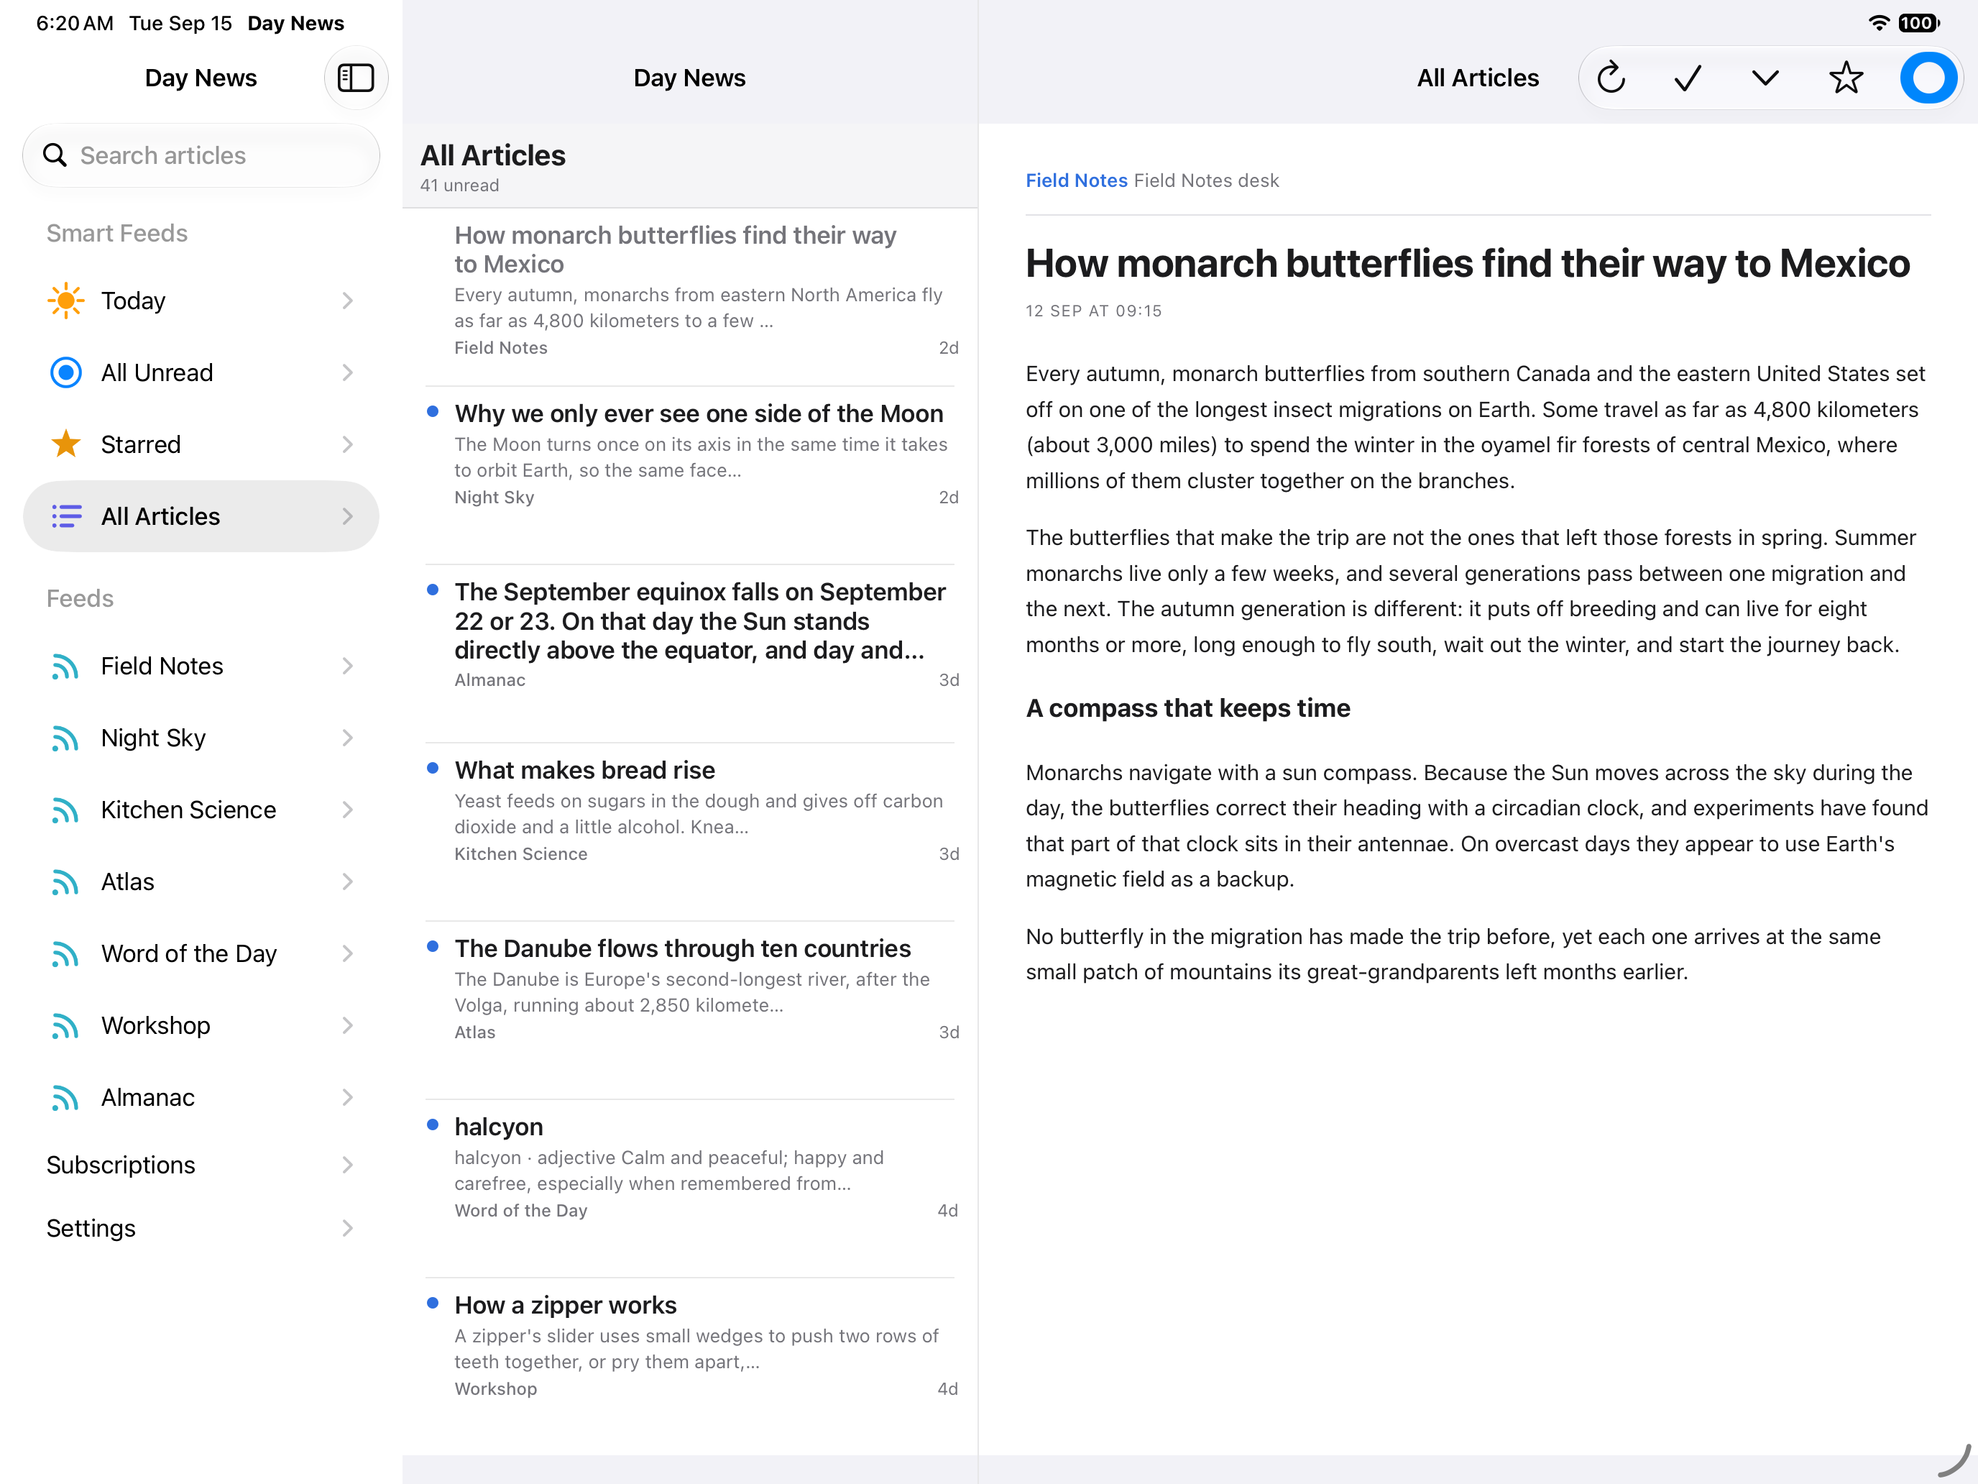The height and width of the screenshot is (1484, 1978).
Task: Expand the Starred chevron
Action: click(348, 444)
